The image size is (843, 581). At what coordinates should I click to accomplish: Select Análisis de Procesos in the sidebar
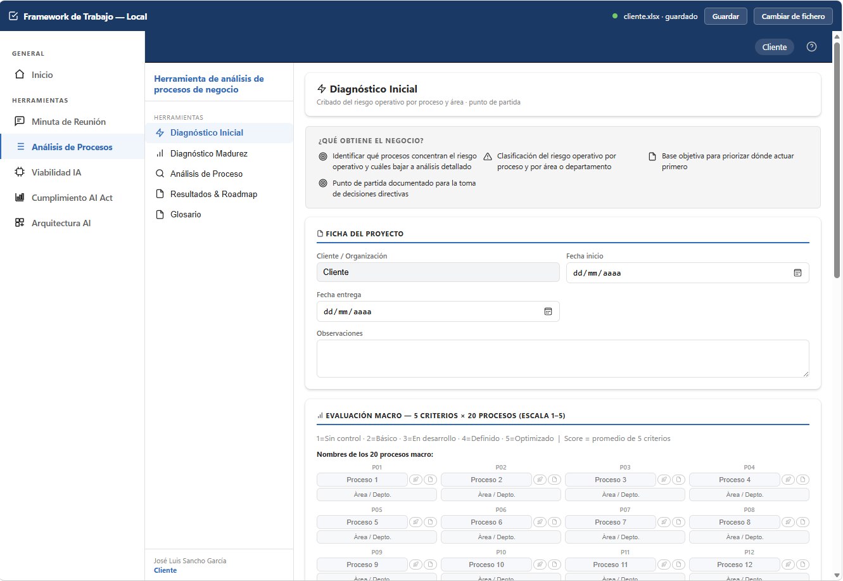72,147
